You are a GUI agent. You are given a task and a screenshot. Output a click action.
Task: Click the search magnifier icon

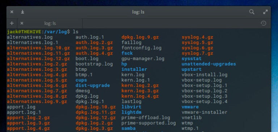(x=252, y=12)
